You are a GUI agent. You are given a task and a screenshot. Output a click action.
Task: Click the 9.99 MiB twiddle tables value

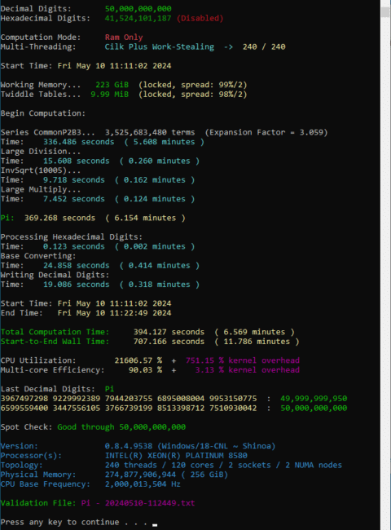(x=110, y=94)
